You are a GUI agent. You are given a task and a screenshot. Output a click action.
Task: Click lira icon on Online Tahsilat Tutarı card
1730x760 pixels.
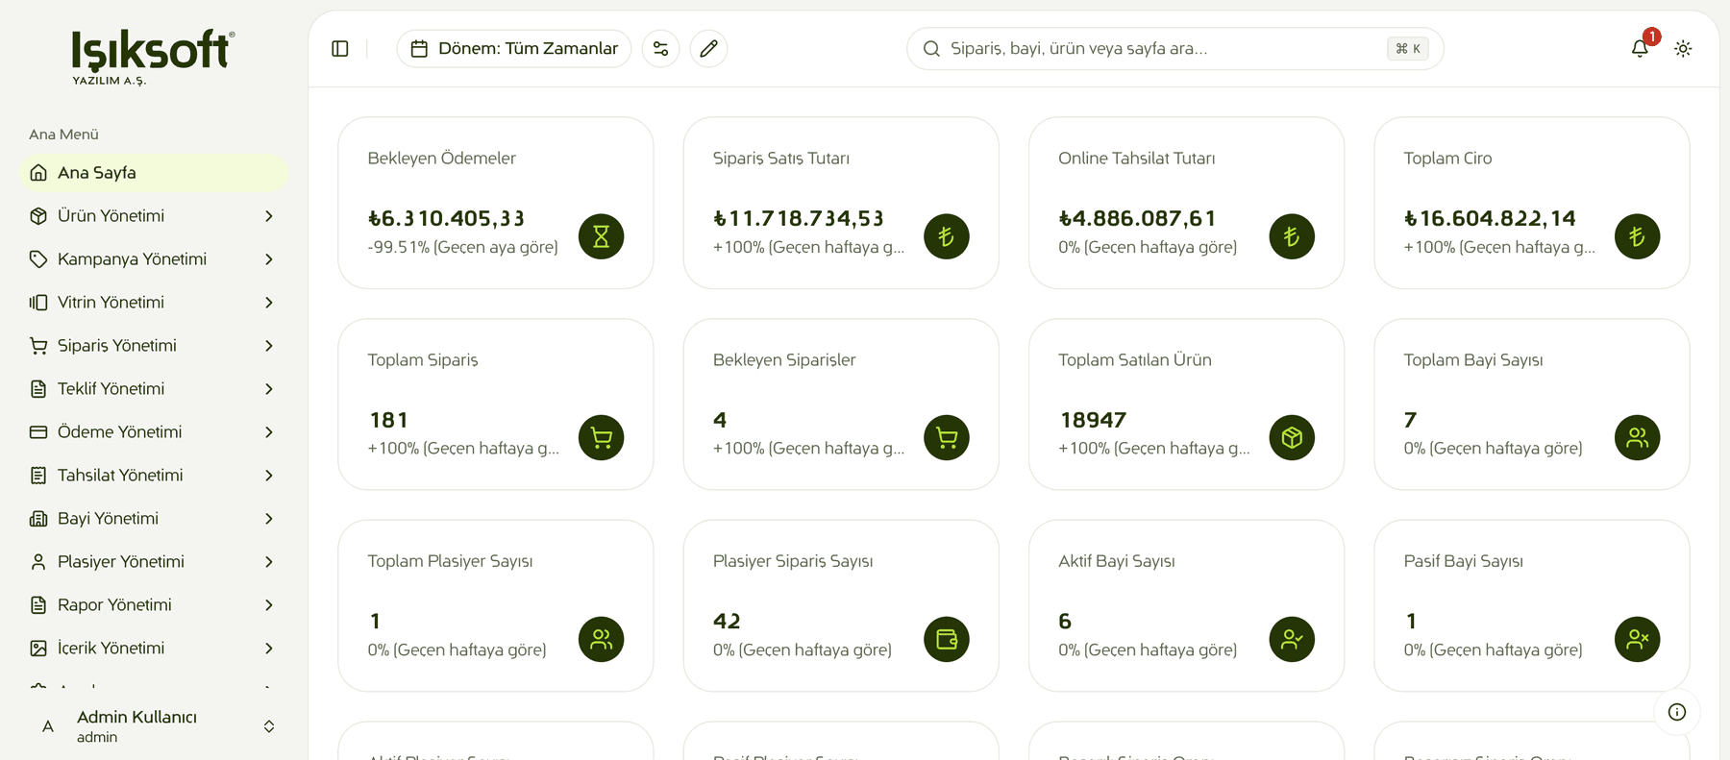(x=1292, y=236)
